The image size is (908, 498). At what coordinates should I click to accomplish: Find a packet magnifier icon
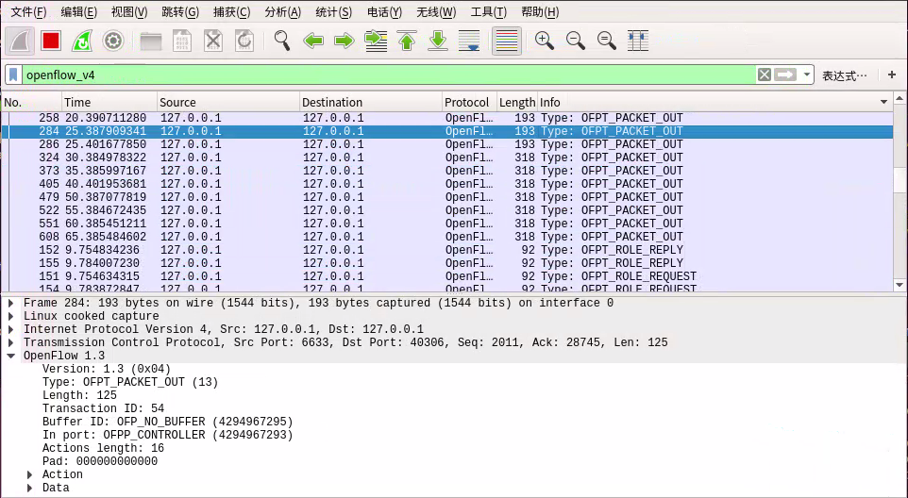point(282,41)
